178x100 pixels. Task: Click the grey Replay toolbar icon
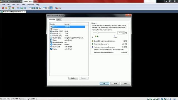pyautogui.click(x=60, y=8)
